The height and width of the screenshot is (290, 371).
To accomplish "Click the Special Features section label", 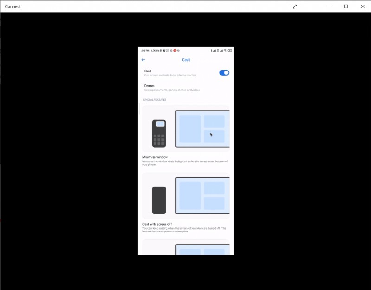I will 154,100.
